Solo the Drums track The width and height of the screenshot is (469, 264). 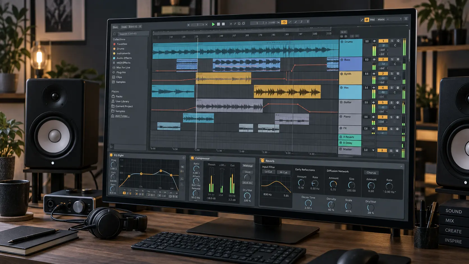(392, 41)
